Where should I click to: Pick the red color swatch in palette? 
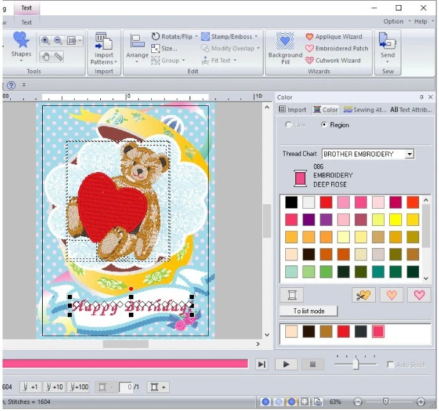(x=326, y=202)
